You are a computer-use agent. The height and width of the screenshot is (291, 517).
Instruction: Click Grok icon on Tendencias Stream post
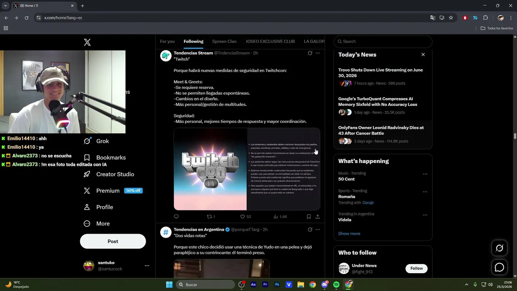pos(310,53)
